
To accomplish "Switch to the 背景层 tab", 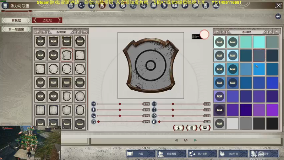I will (16, 20).
